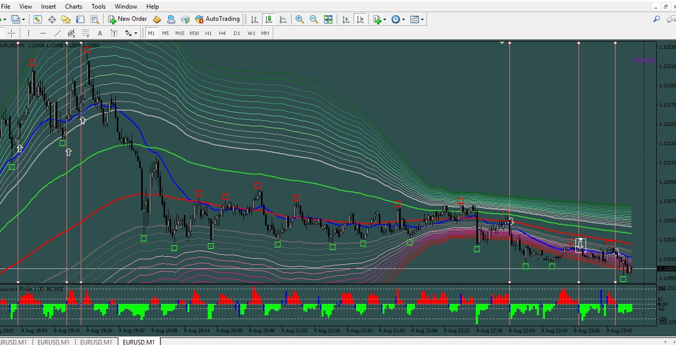The width and height of the screenshot is (676, 345).
Task: Select the Horizontal Line drawing tool
Action: point(43,33)
